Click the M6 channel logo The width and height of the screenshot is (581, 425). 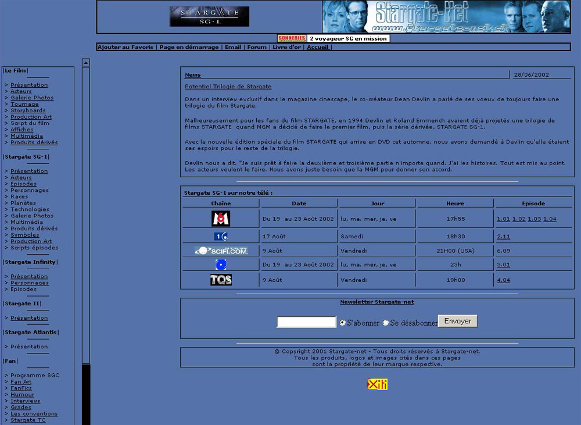point(221,219)
